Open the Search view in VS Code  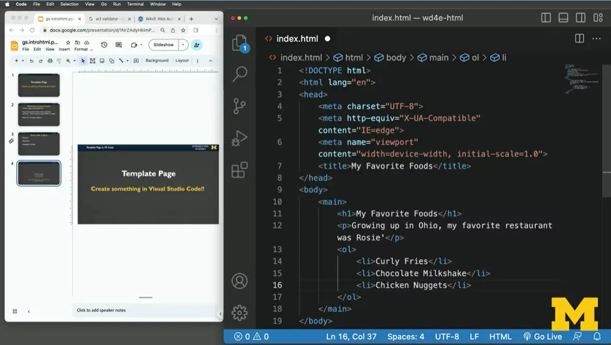(239, 74)
